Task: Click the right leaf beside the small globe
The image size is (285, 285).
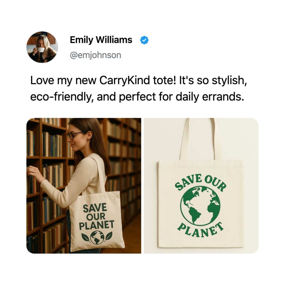Action: [108, 237]
